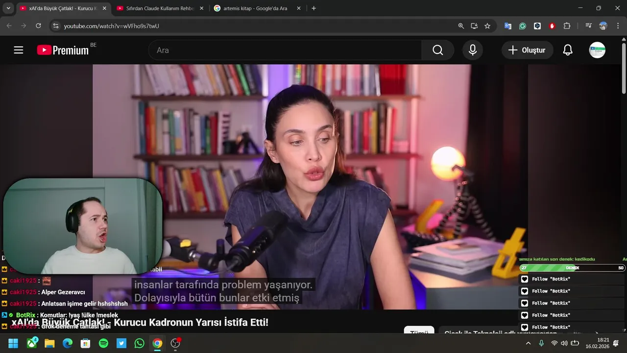Open the Windows notification bell
The width and height of the screenshot is (627, 353).
tap(616, 343)
